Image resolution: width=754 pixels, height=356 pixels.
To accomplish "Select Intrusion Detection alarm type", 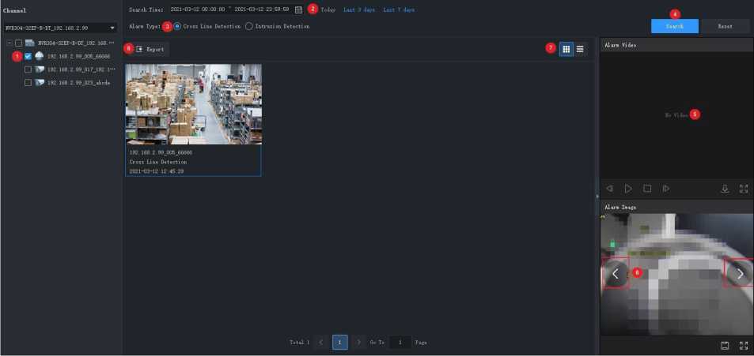I will tap(249, 26).
